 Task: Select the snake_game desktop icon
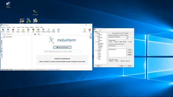tap(35, 13)
